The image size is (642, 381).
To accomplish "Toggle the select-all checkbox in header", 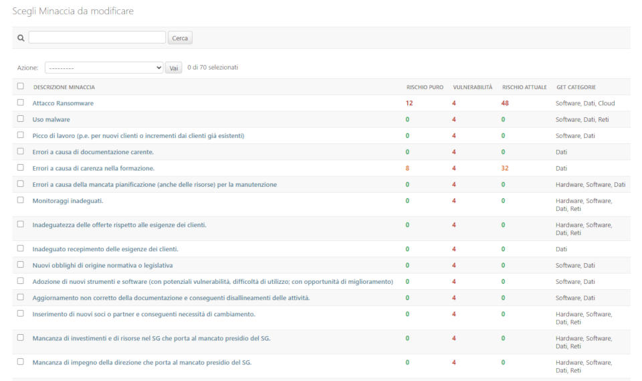I will (x=20, y=86).
